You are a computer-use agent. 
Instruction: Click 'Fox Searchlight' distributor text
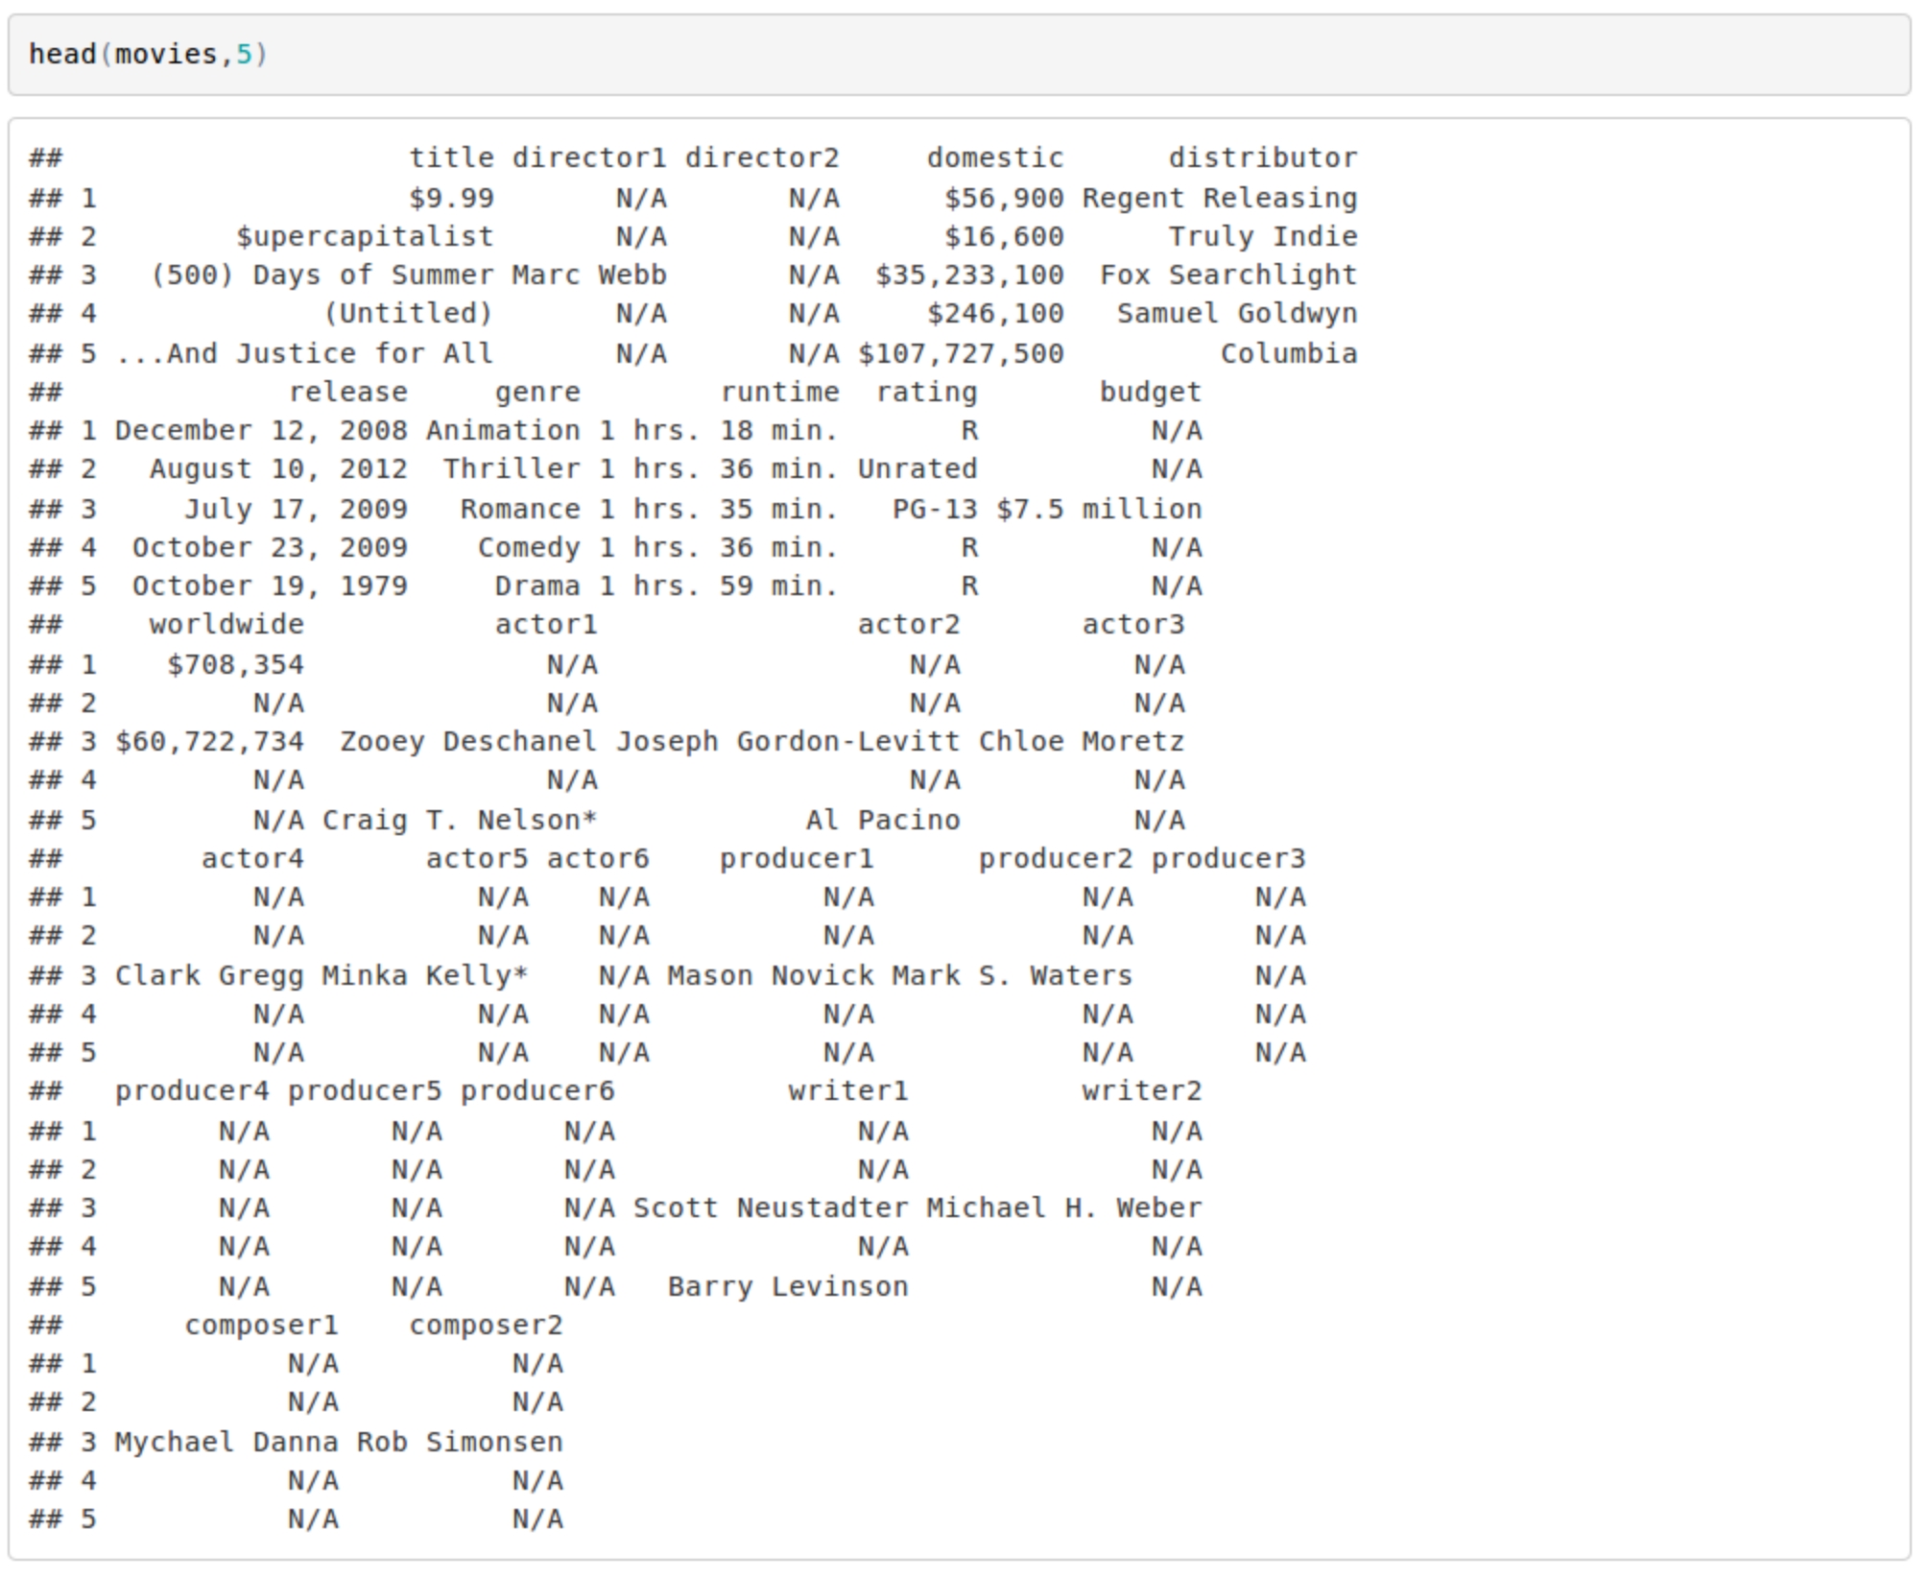click(1228, 275)
